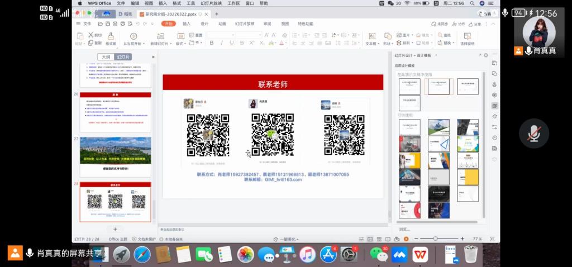Click the Cut (剪切) scissors icon
The image size is (572, 267).
tap(90, 35)
